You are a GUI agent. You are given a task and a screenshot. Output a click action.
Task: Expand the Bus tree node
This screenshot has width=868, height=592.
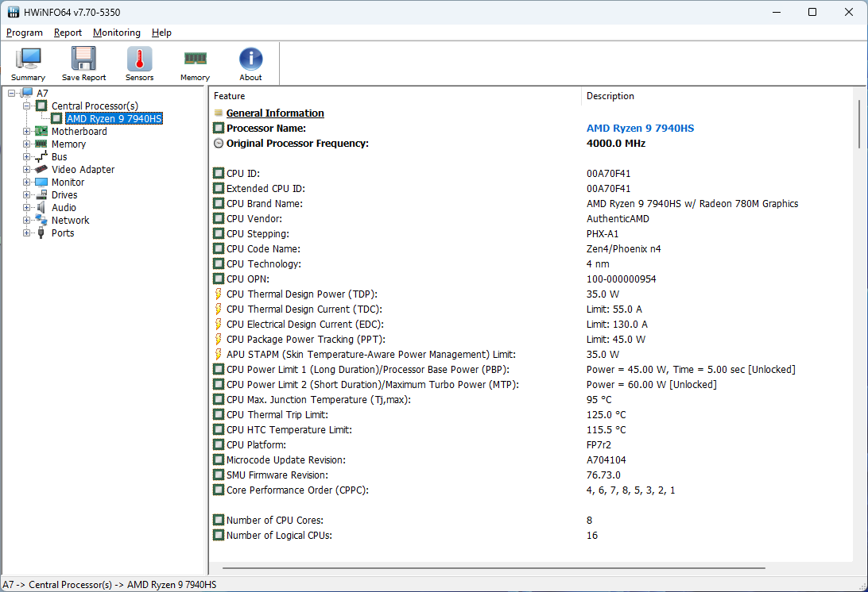[x=26, y=156]
